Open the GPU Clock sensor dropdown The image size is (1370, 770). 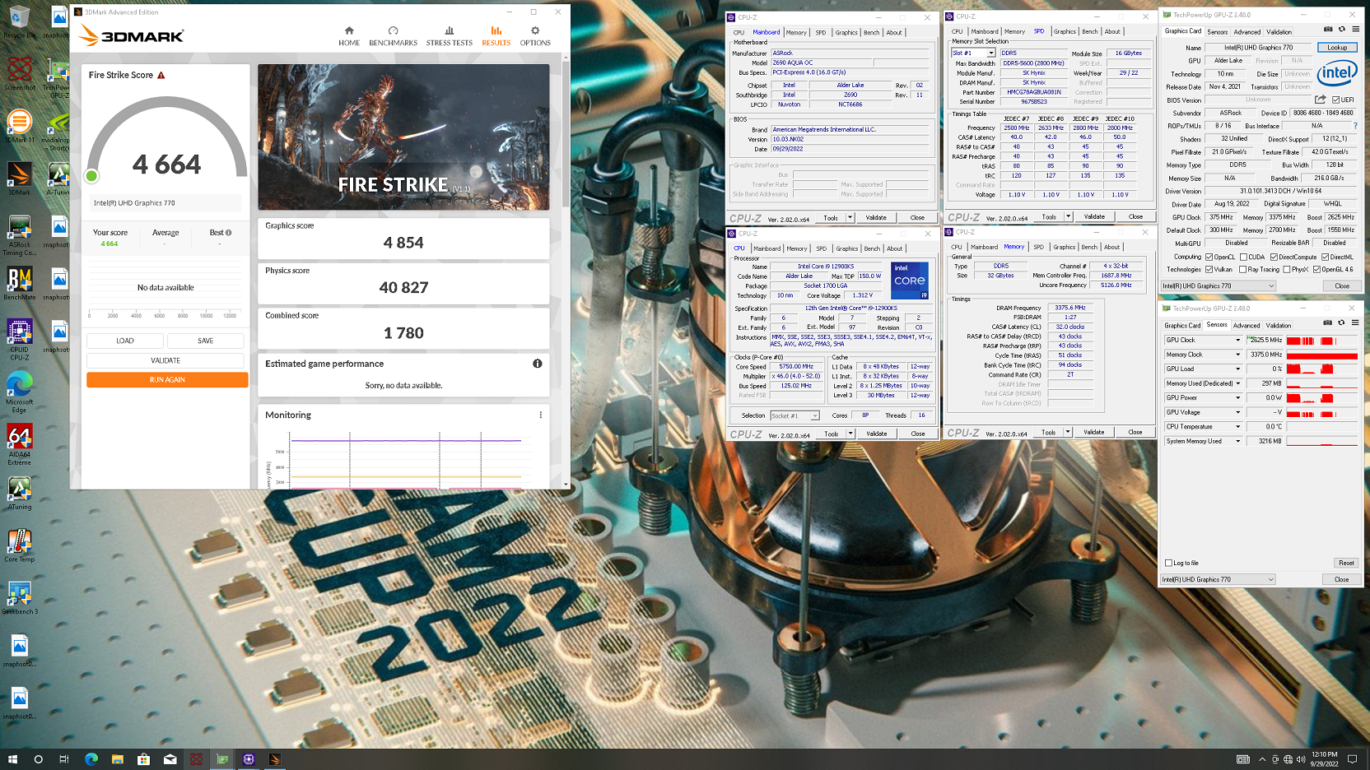click(x=1237, y=340)
